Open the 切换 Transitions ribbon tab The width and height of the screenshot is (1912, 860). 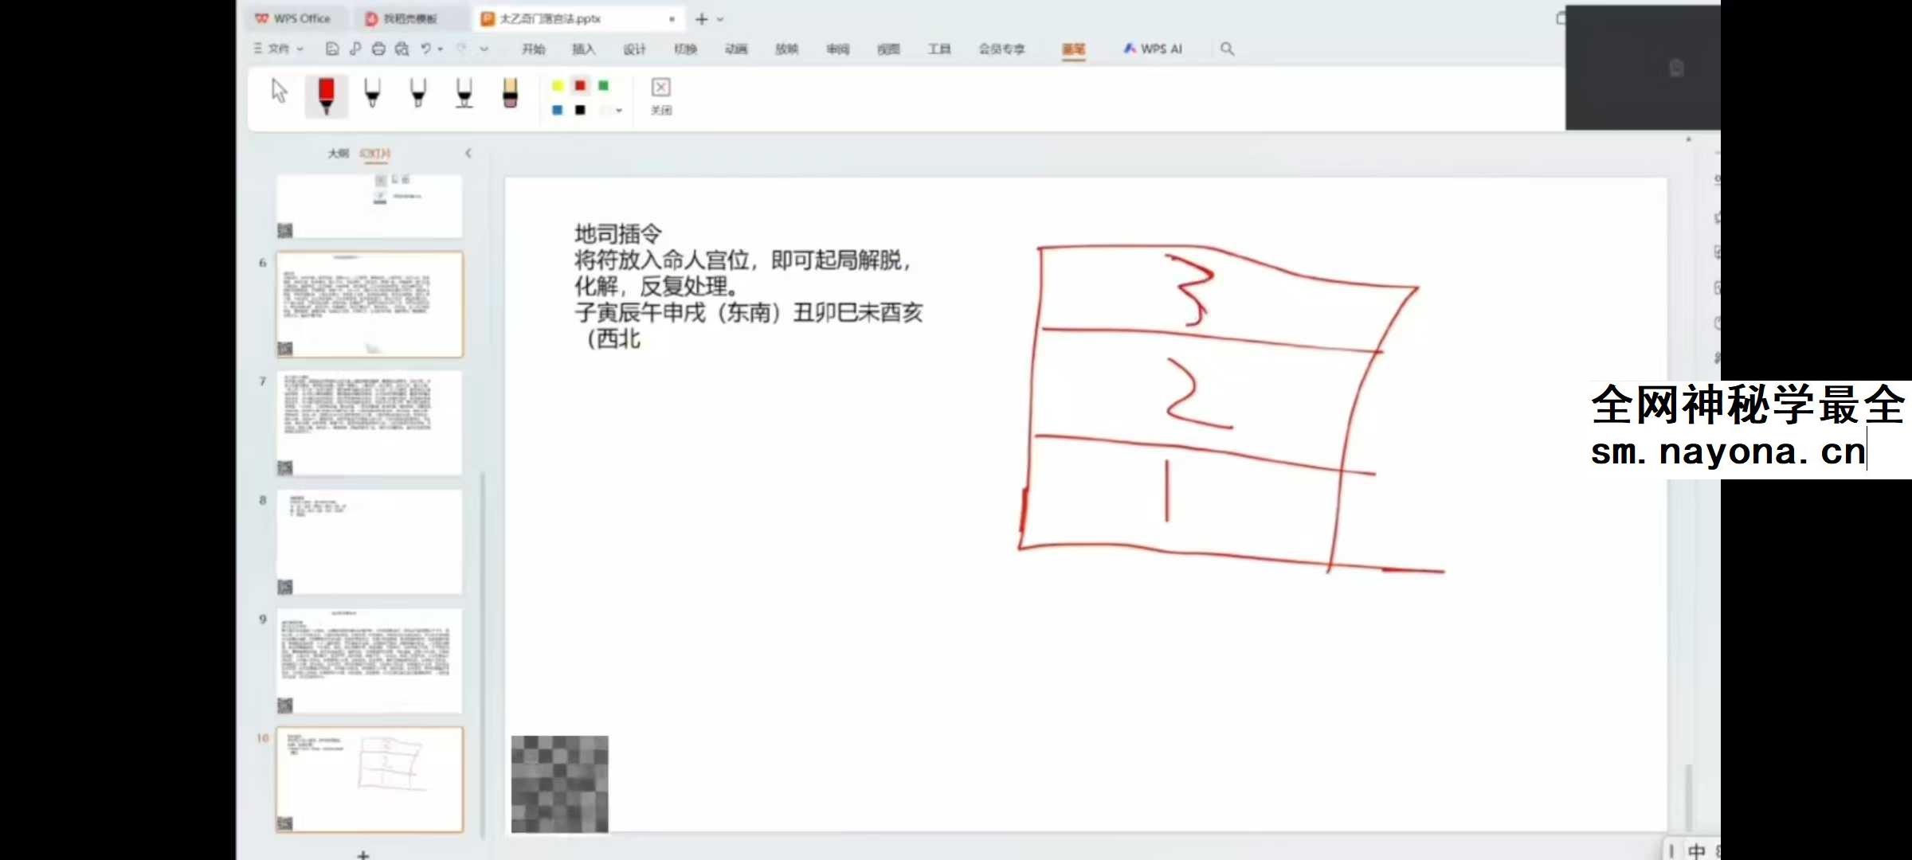686,49
